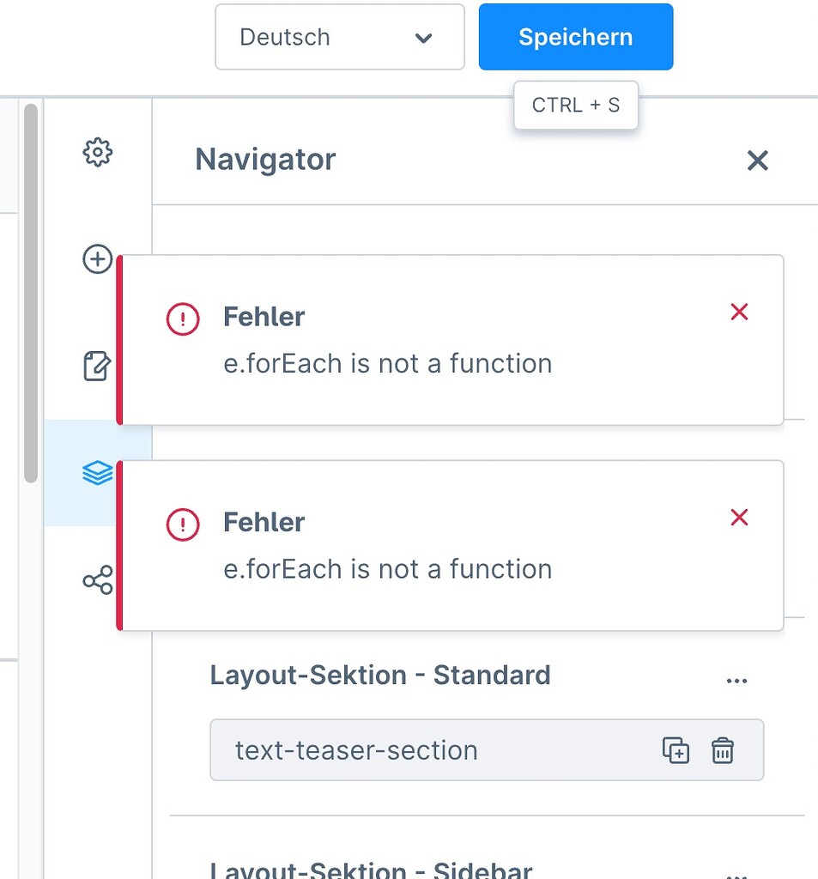Click the Layout-Sektion Sidebar heading
818x879 pixels.
pyautogui.click(x=367, y=869)
